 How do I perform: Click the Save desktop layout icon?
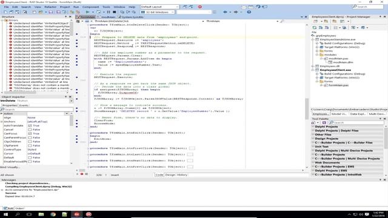185,7
